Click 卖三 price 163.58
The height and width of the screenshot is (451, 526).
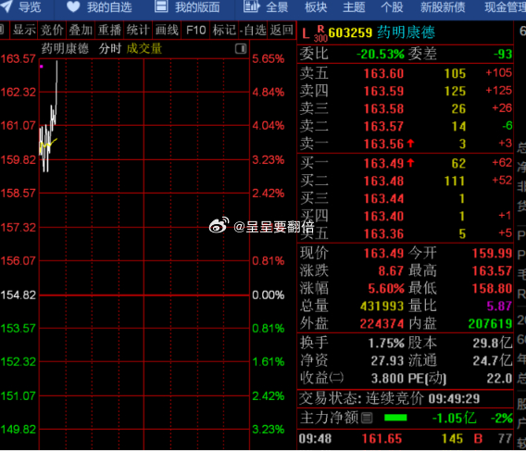[383, 108]
